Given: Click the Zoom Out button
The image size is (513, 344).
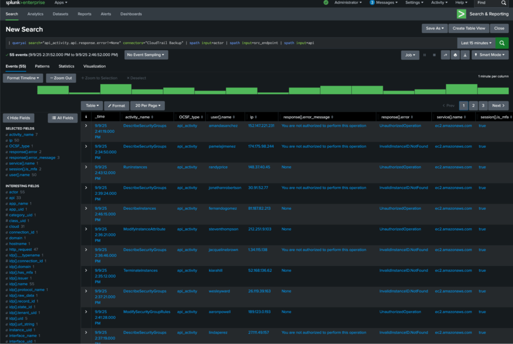Looking at the screenshot, I should [61, 78].
